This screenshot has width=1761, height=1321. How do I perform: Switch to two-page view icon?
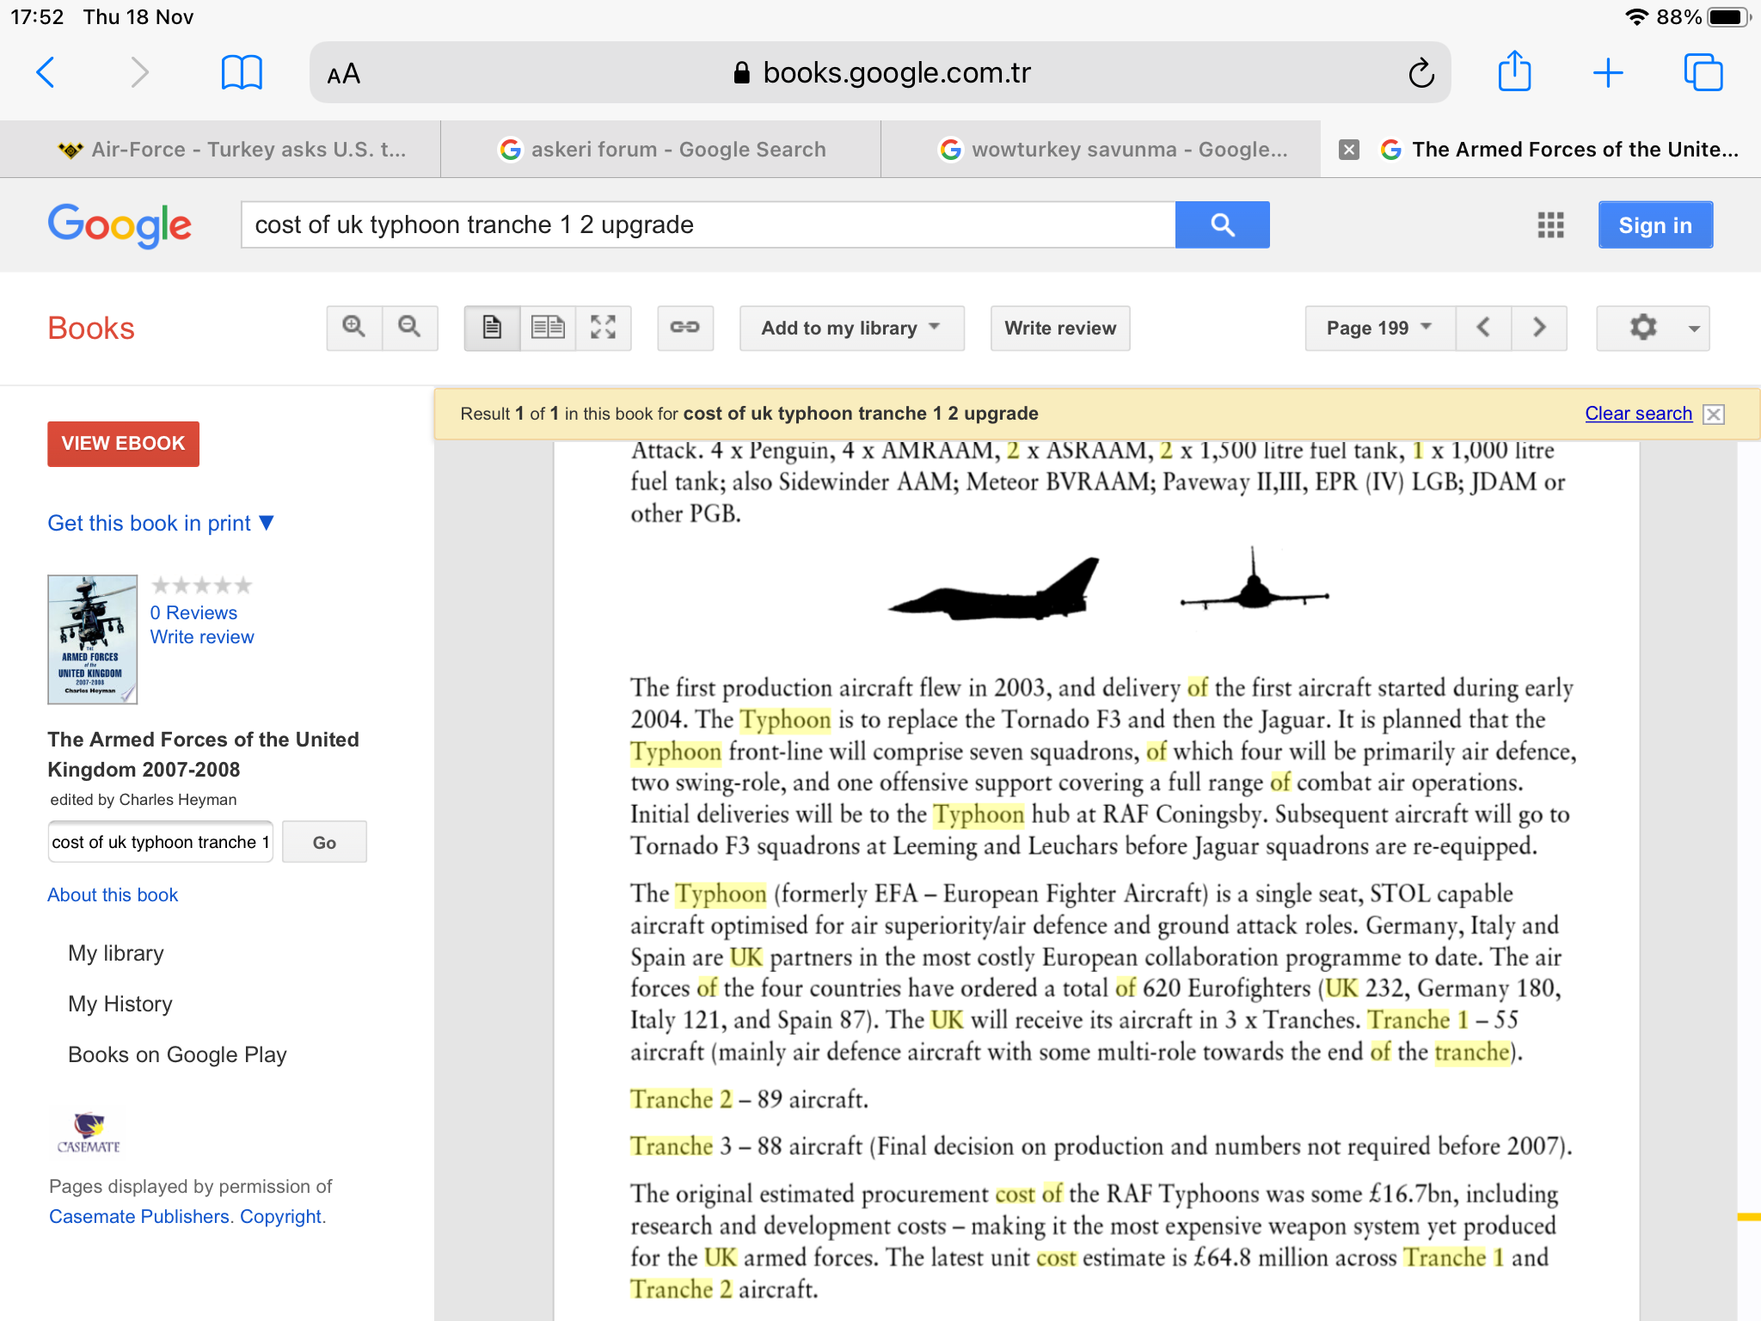(x=548, y=328)
